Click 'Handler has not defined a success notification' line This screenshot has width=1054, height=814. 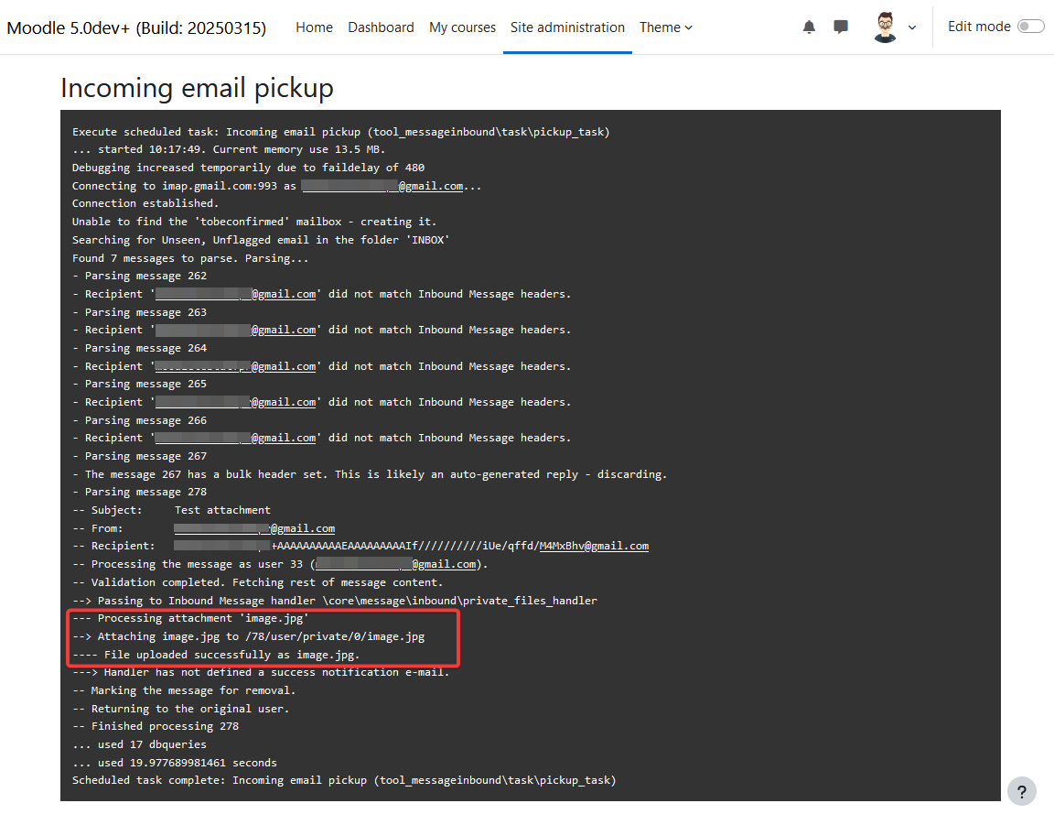(261, 672)
